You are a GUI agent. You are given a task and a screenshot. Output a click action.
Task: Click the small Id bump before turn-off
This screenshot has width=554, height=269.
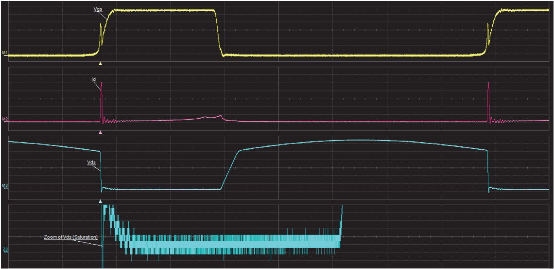click(x=213, y=117)
